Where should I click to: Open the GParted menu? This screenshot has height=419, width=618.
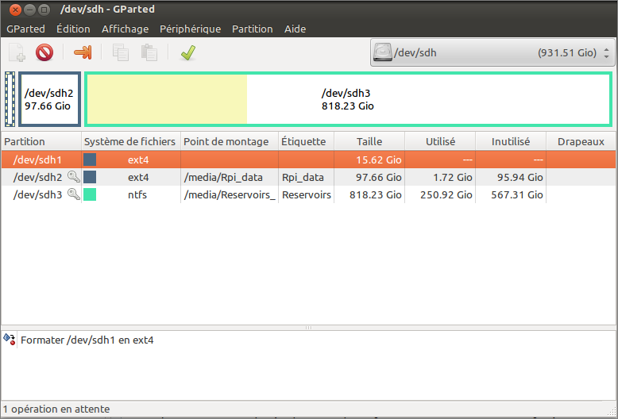pyautogui.click(x=25, y=29)
